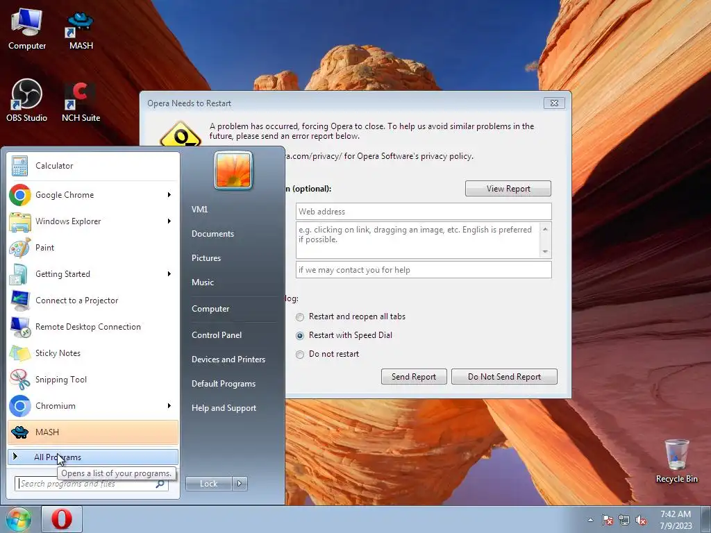Open the shutdown options arrow beside Lock

point(240,484)
